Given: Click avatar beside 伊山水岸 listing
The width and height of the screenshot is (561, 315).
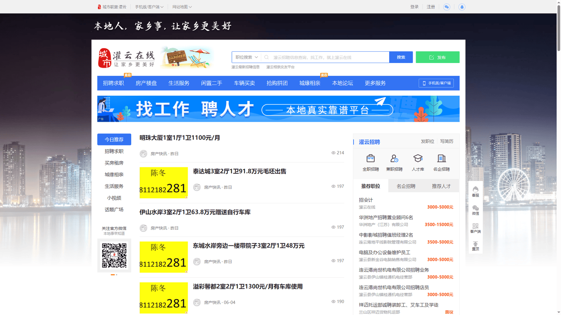Looking at the screenshot, I should point(143,228).
